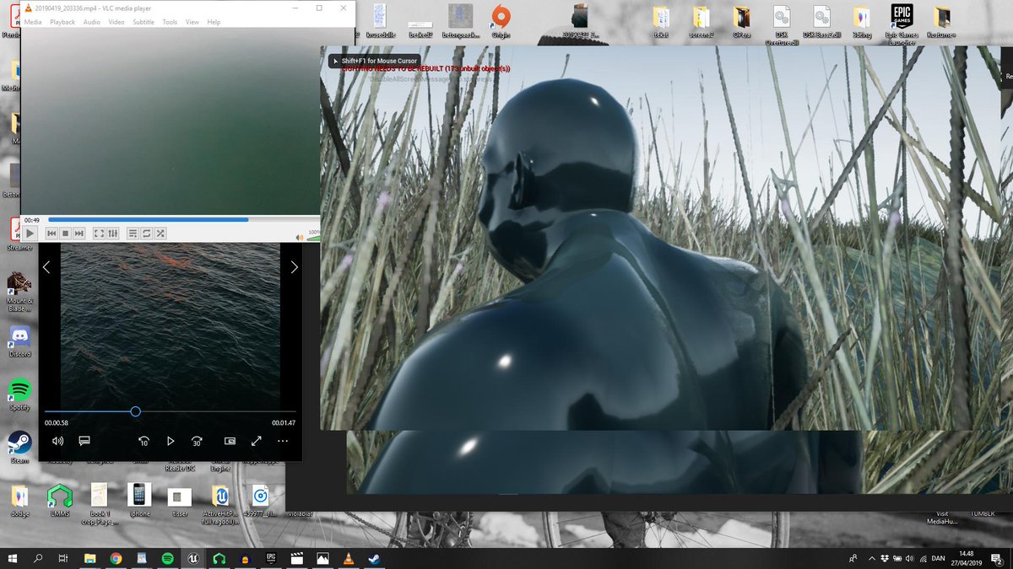This screenshot has height=569, width=1013.
Task: Open the Spotify desktop shortcut
Action: click(19, 395)
